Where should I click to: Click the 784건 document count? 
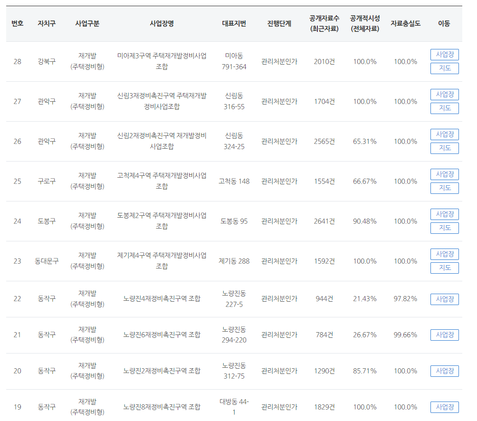(324, 335)
